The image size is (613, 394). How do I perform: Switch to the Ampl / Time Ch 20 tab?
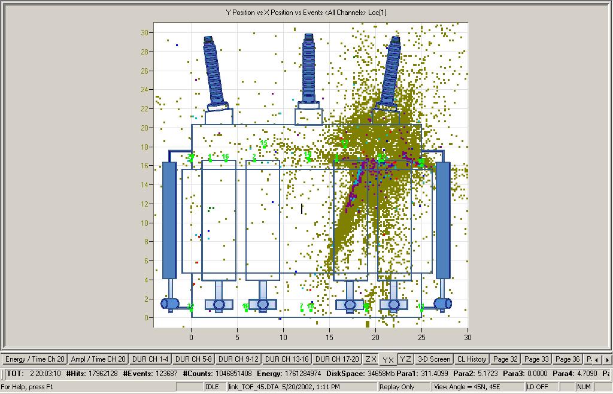tap(98, 359)
